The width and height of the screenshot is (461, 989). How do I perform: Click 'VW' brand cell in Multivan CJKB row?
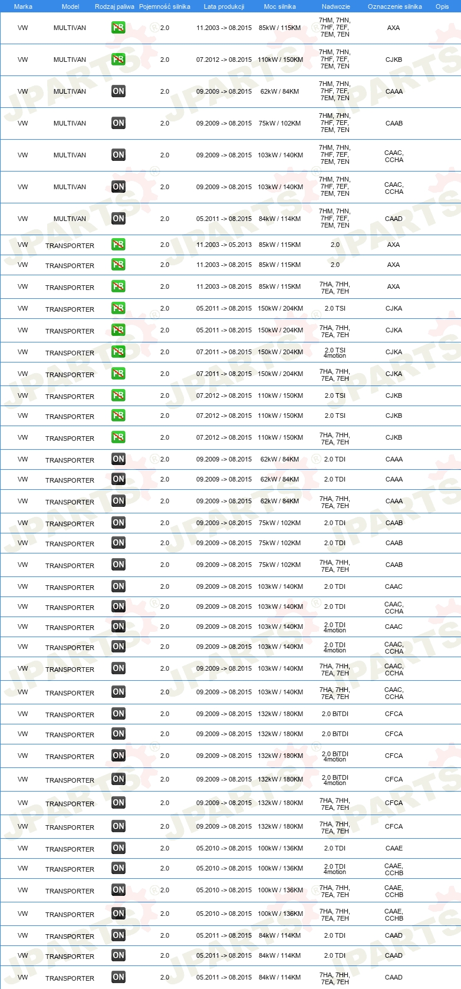(23, 60)
